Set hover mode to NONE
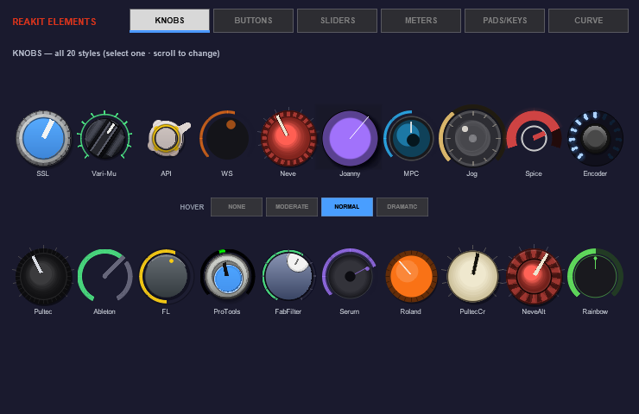Viewport: 639px width, 414px height. click(x=237, y=207)
